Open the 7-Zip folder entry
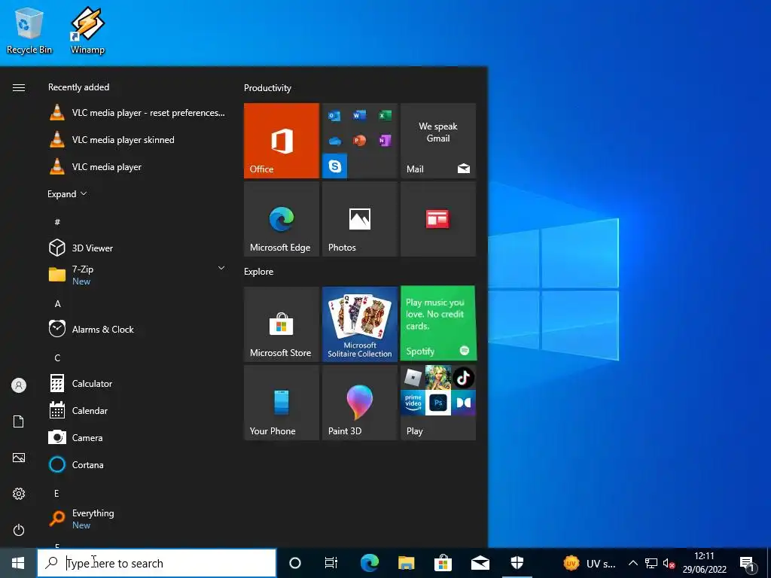Screen dimensions: 771x578 pyautogui.click(x=137, y=275)
